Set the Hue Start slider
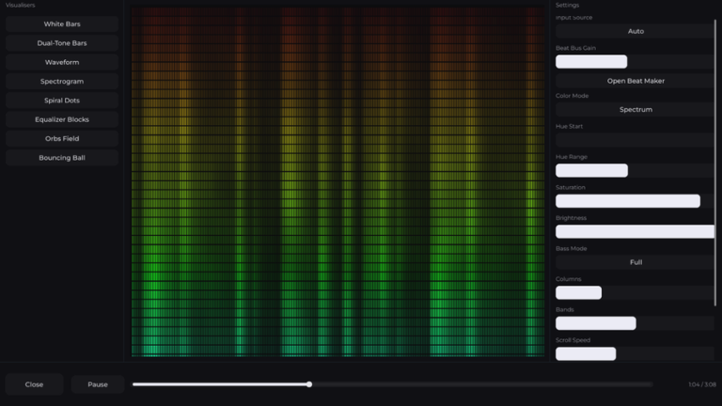The image size is (722, 406). tap(635, 140)
